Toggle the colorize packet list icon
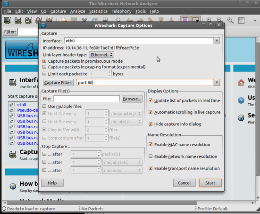The width and height of the screenshot is (260, 214). [x=185, y=19]
